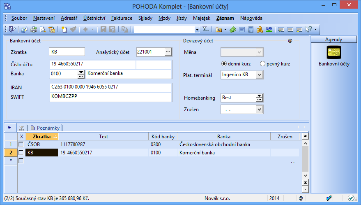This screenshot has width=361, height=205.
Task: Click the blue tick icon in status bar
Action: 329,198
